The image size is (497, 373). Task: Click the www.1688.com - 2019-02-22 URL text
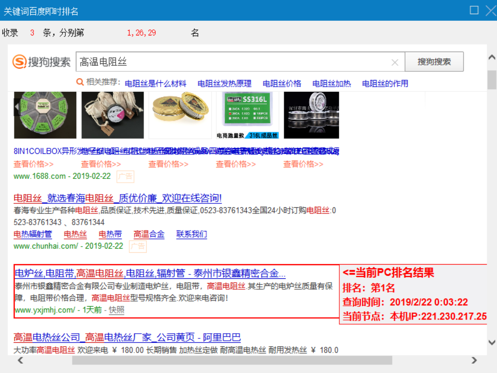coord(62,176)
